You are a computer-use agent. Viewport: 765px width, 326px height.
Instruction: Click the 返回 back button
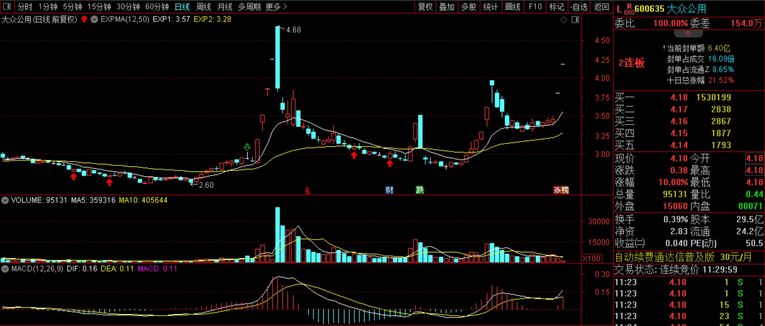(x=602, y=7)
